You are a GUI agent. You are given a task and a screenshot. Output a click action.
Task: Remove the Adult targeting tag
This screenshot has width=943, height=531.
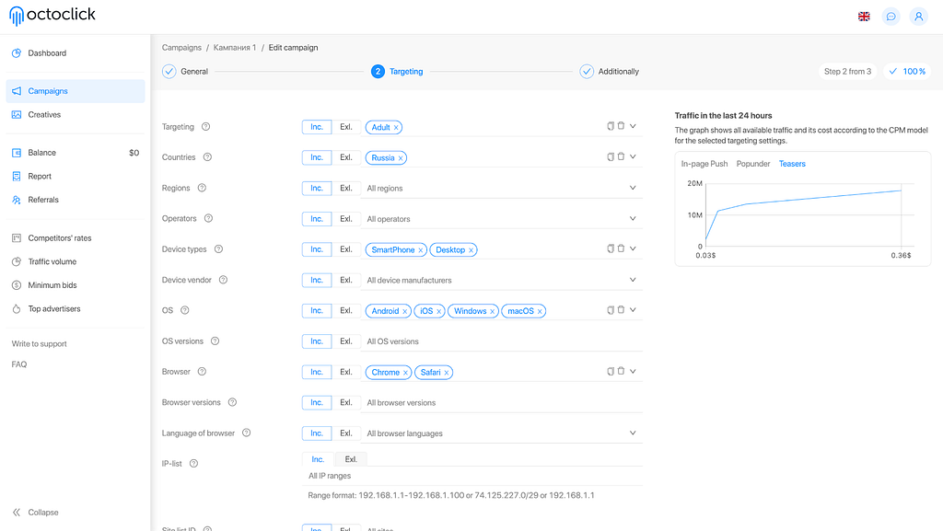click(396, 127)
